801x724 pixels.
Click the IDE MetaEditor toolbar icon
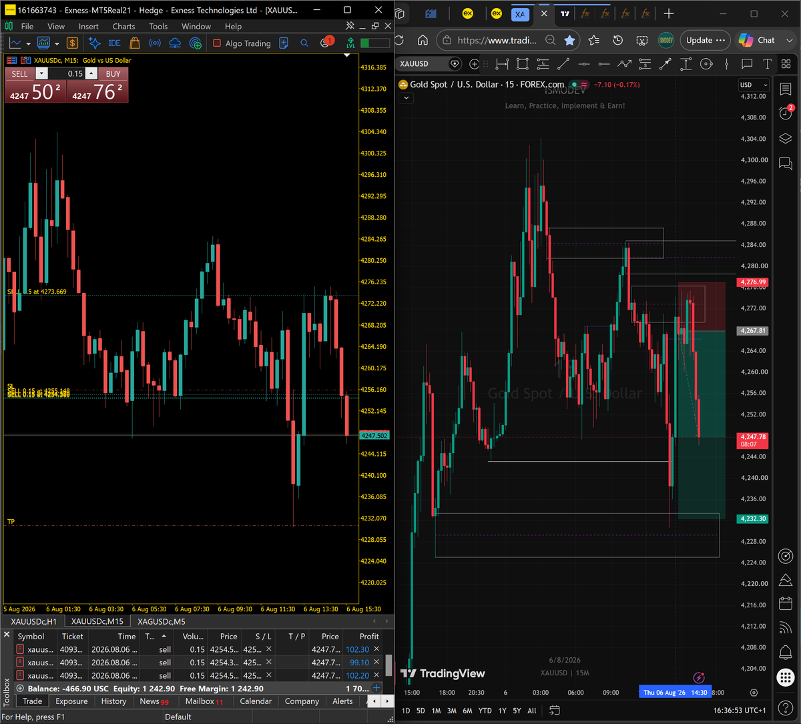pyautogui.click(x=114, y=43)
